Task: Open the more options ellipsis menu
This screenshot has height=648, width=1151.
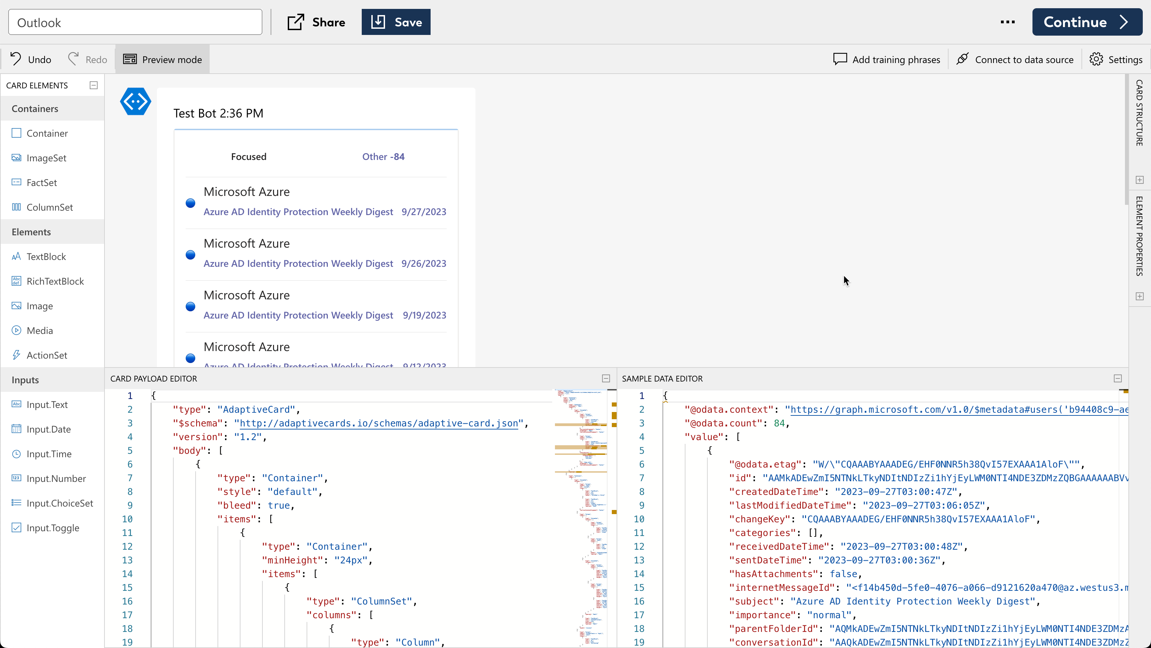Action: point(1007,22)
